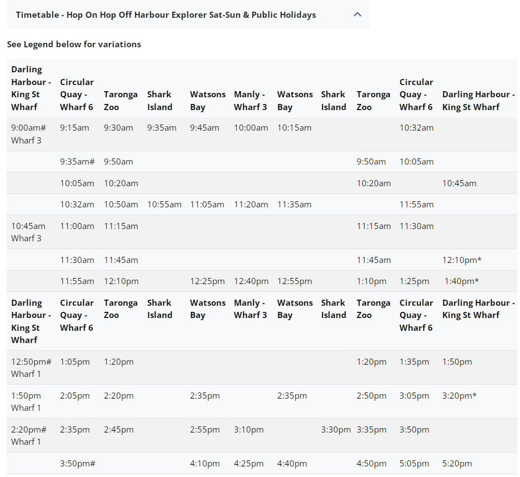Image resolution: width=520 pixels, height=477 pixels.
Task: Select the 12:50pm# Wharf 1 departure cell
Action: 31,367
